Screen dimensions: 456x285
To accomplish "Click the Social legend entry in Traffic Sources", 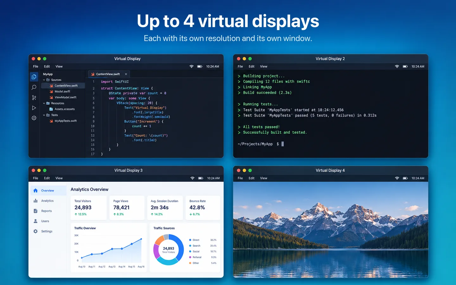I will tap(203, 251).
